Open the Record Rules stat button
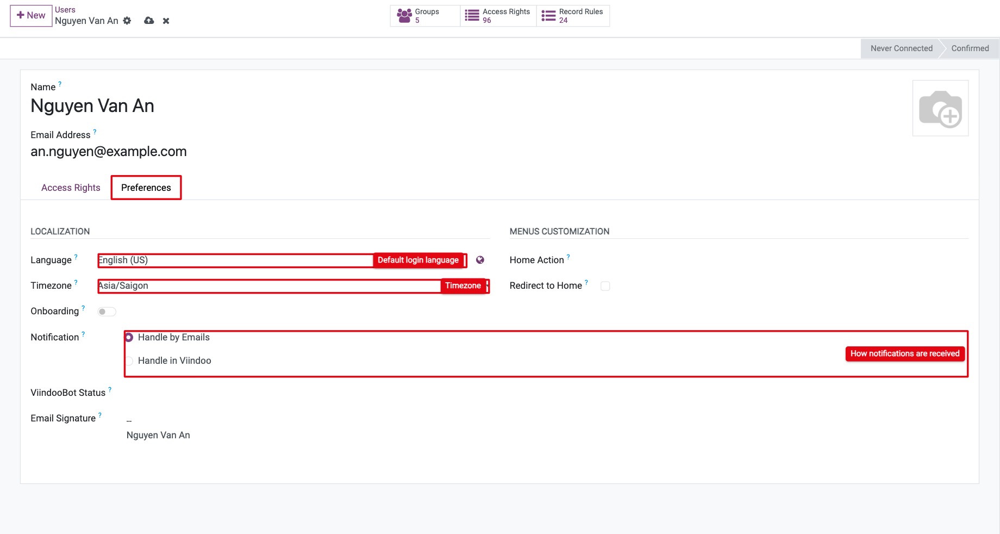Screen dimensions: 1000x534 [573, 16]
